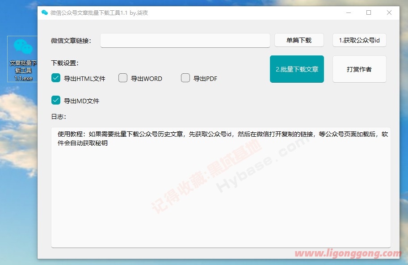Enable the 导出PDF checkbox

click(x=185, y=78)
